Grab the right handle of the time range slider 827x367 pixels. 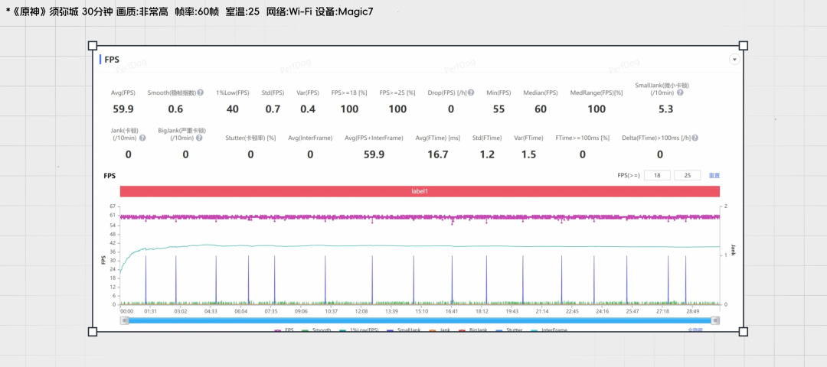click(714, 320)
